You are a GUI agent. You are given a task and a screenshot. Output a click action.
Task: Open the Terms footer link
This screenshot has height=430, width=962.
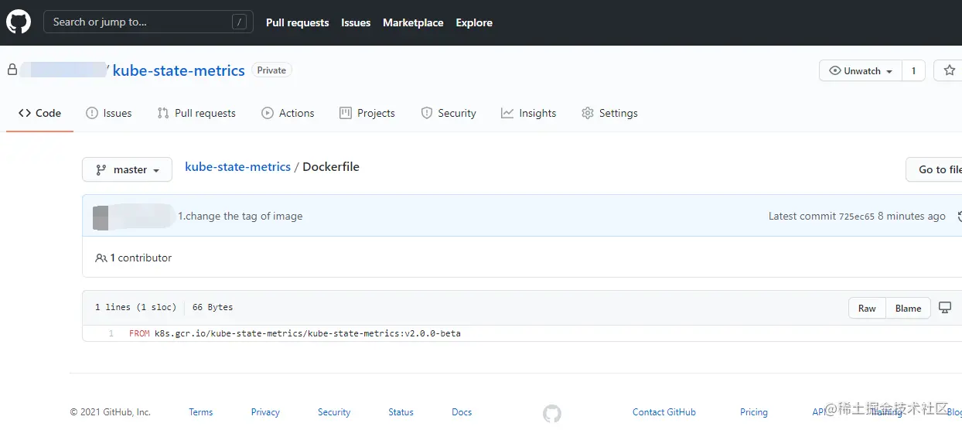tap(200, 412)
